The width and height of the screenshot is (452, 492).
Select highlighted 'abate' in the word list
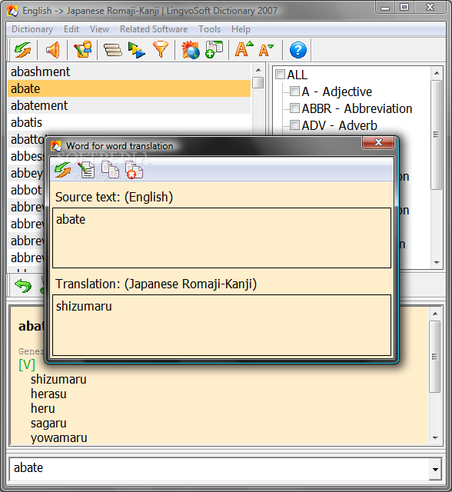pyautogui.click(x=129, y=88)
